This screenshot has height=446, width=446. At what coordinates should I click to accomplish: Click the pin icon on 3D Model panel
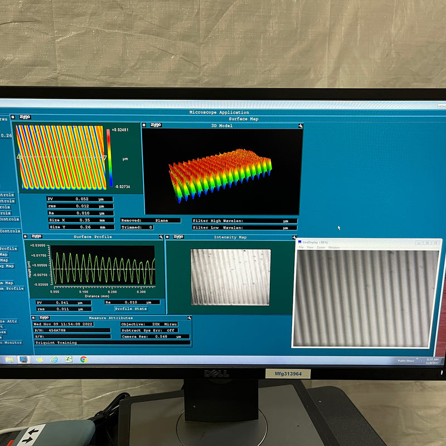point(300,125)
